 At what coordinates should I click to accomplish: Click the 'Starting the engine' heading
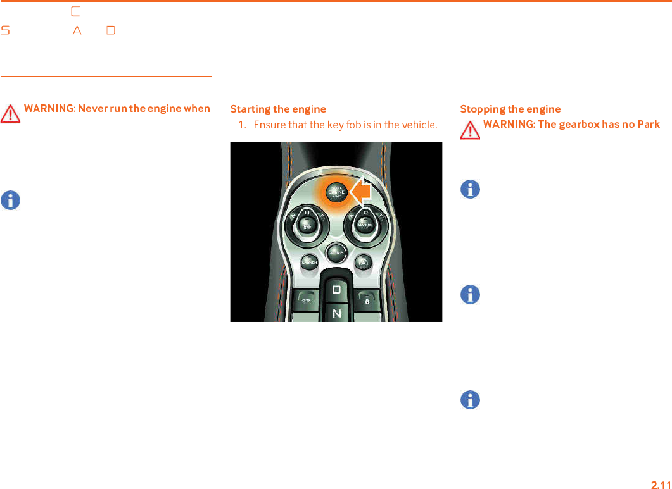278,109
